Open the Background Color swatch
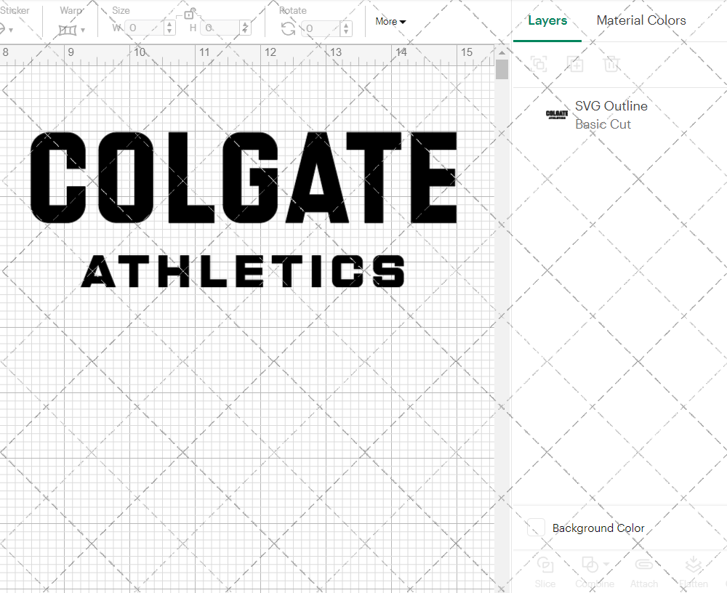 tap(536, 528)
